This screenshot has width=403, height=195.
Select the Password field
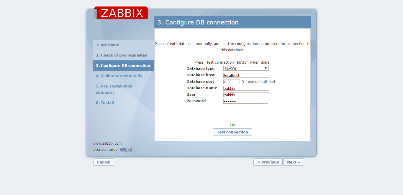[x=246, y=101]
